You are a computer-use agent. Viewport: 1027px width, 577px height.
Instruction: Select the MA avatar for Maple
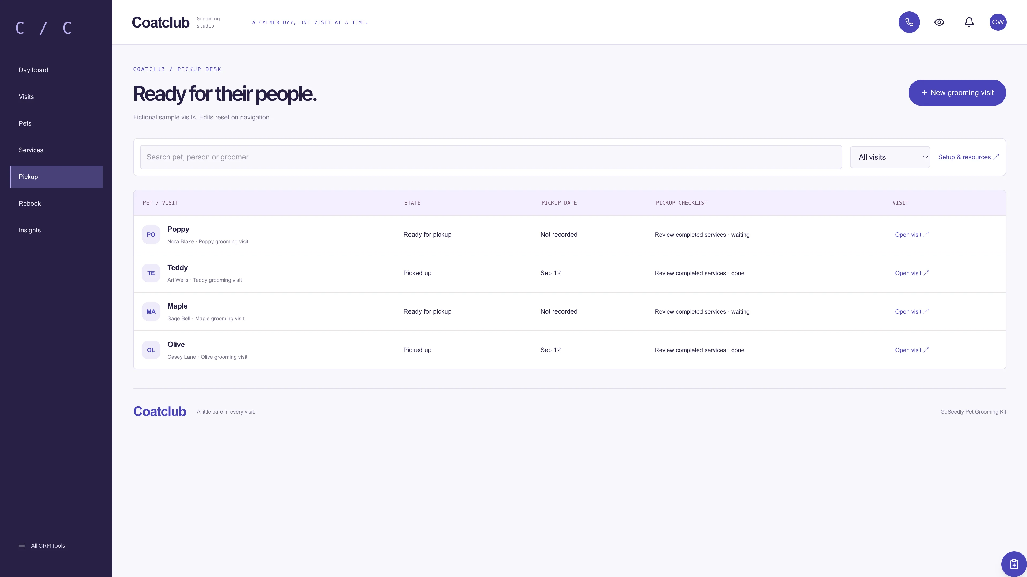coord(151,311)
